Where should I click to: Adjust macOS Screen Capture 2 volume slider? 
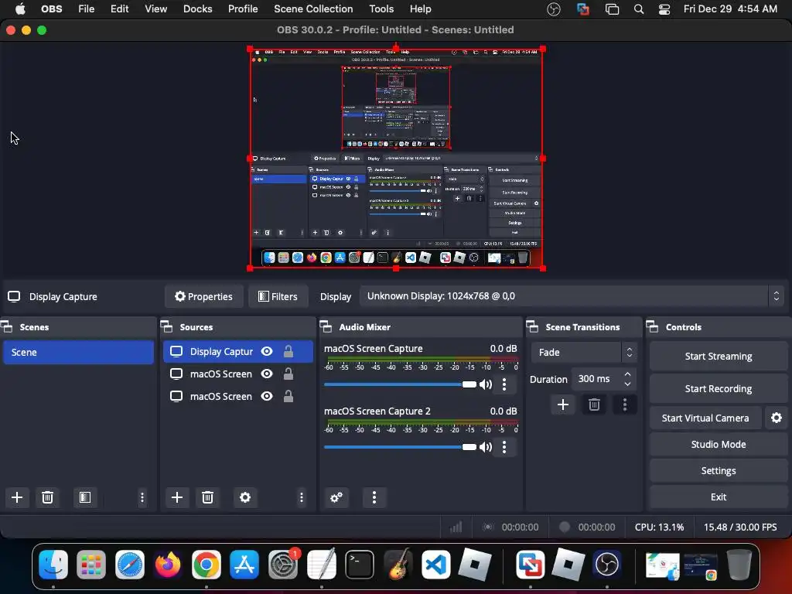click(400, 447)
